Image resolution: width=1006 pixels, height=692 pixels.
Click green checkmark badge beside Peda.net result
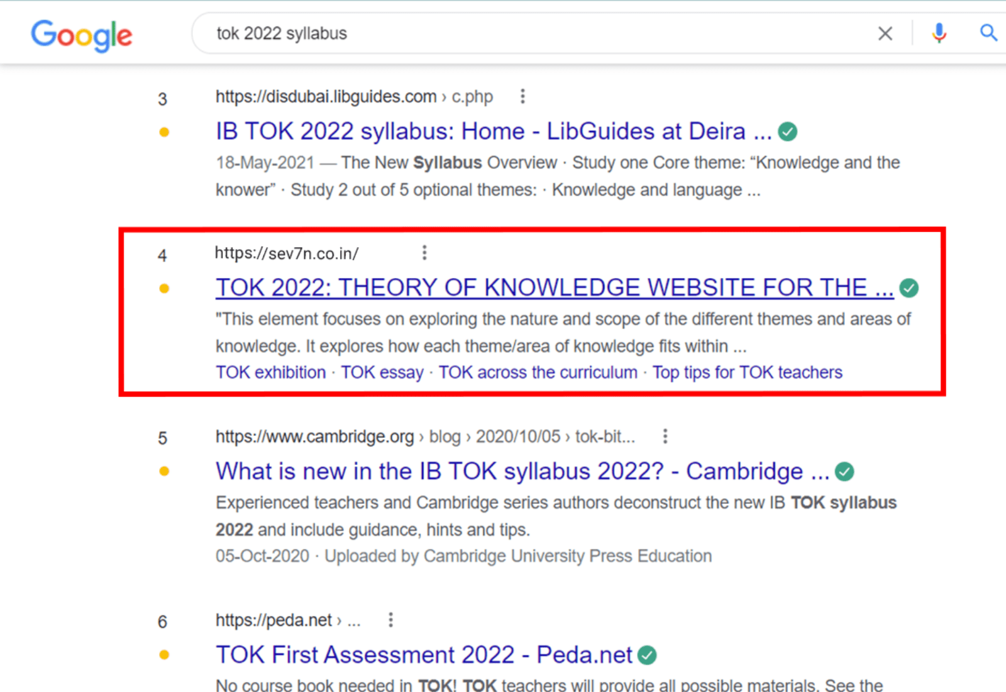coord(647,656)
